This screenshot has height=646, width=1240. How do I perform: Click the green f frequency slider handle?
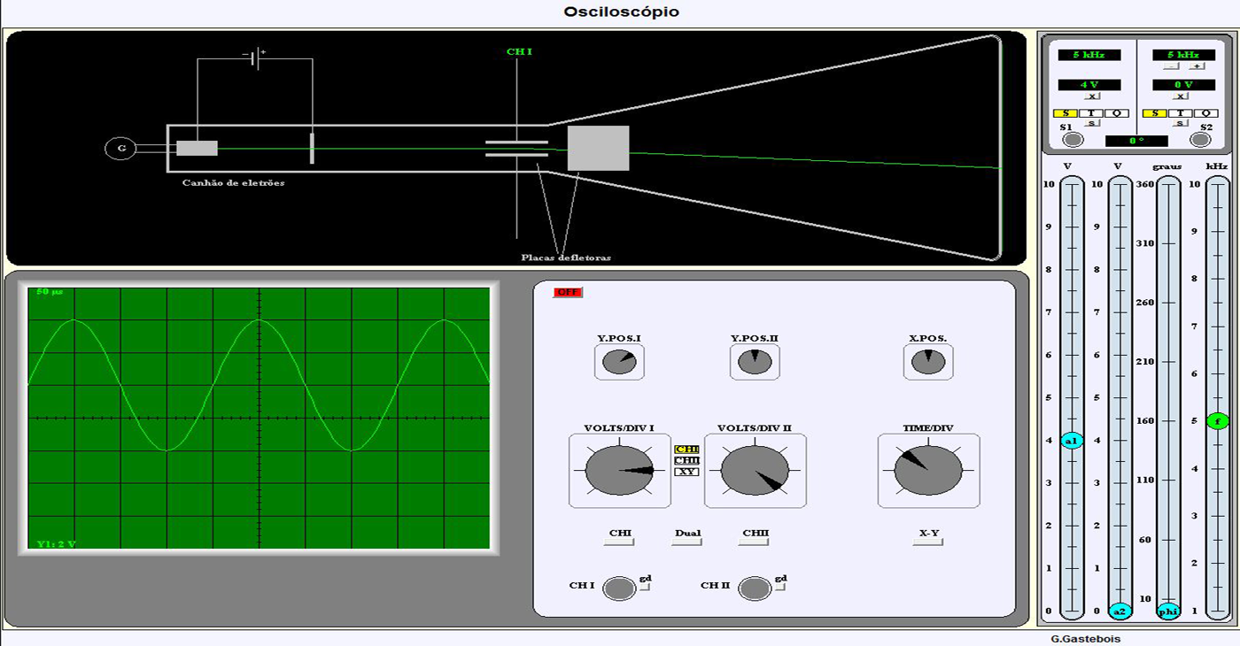coord(1218,421)
